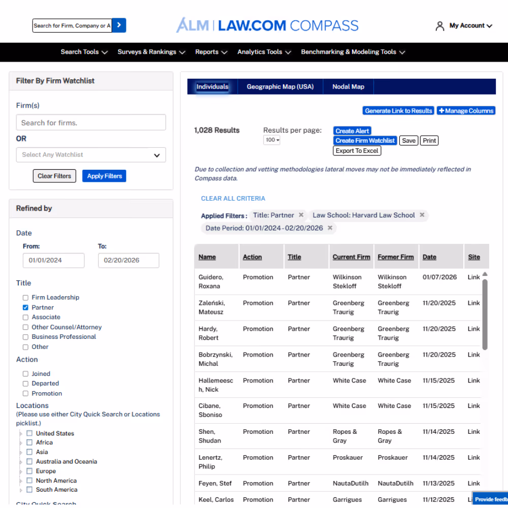Click the CLEAR ALL CRITERIA link
Image resolution: width=508 pixels, height=508 pixels.
tap(233, 198)
